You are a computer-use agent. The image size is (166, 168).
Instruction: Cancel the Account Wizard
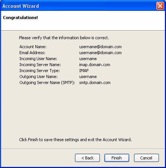tap(146, 158)
